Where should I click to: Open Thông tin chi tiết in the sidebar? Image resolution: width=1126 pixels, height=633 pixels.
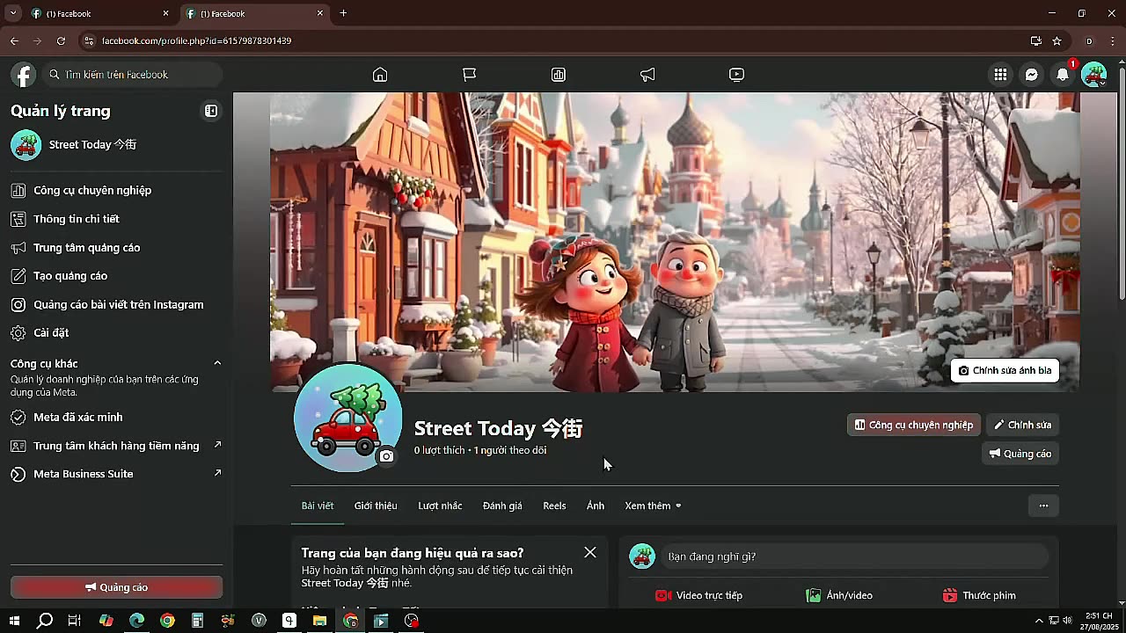coord(116,219)
